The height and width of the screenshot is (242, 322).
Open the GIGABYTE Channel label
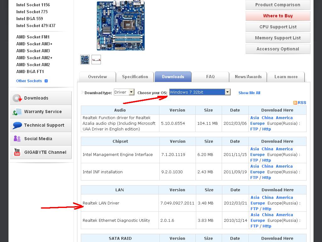tap(45, 152)
